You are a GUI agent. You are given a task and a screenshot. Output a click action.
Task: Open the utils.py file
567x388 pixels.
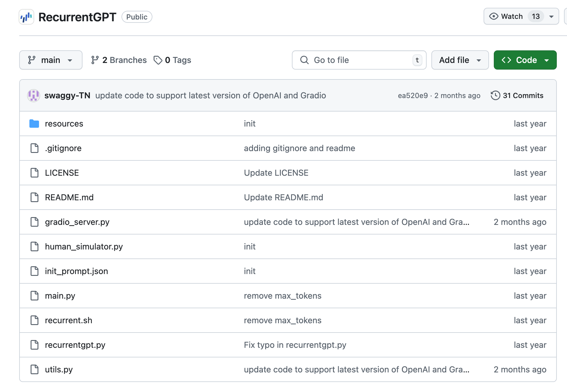59,369
